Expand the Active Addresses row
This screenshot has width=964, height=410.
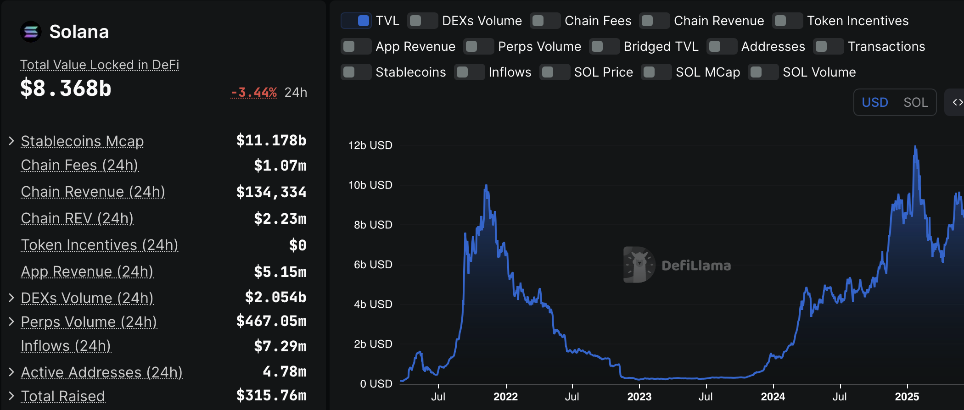tap(11, 372)
